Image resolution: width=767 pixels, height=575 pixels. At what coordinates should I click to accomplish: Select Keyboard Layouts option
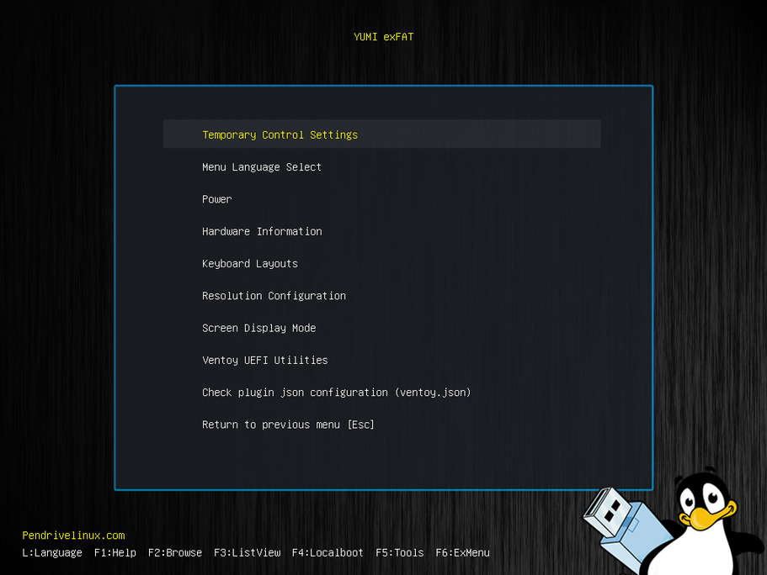click(x=250, y=264)
